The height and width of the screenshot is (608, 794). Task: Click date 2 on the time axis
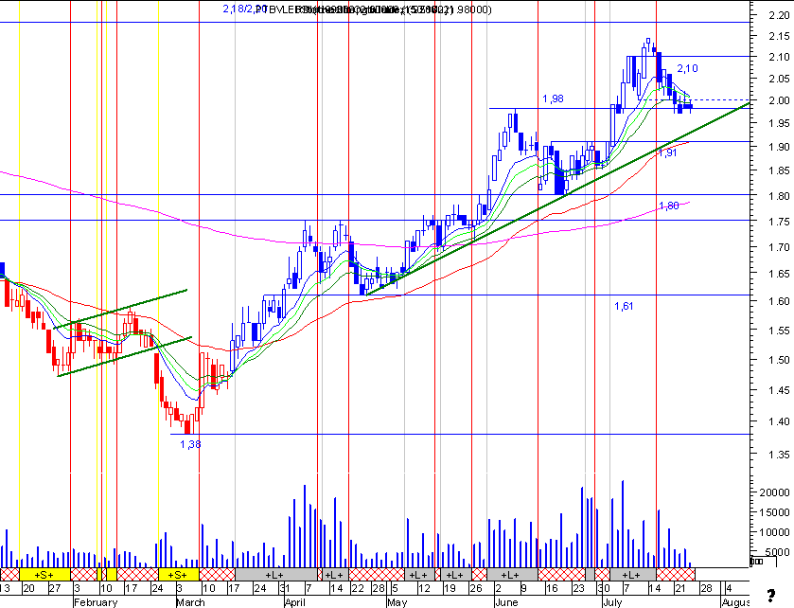click(499, 588)
